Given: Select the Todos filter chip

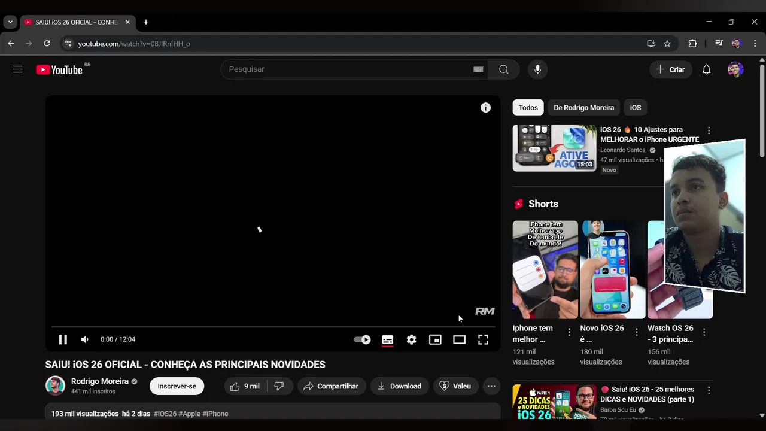Looking at the screenshot, I should 528,108.
